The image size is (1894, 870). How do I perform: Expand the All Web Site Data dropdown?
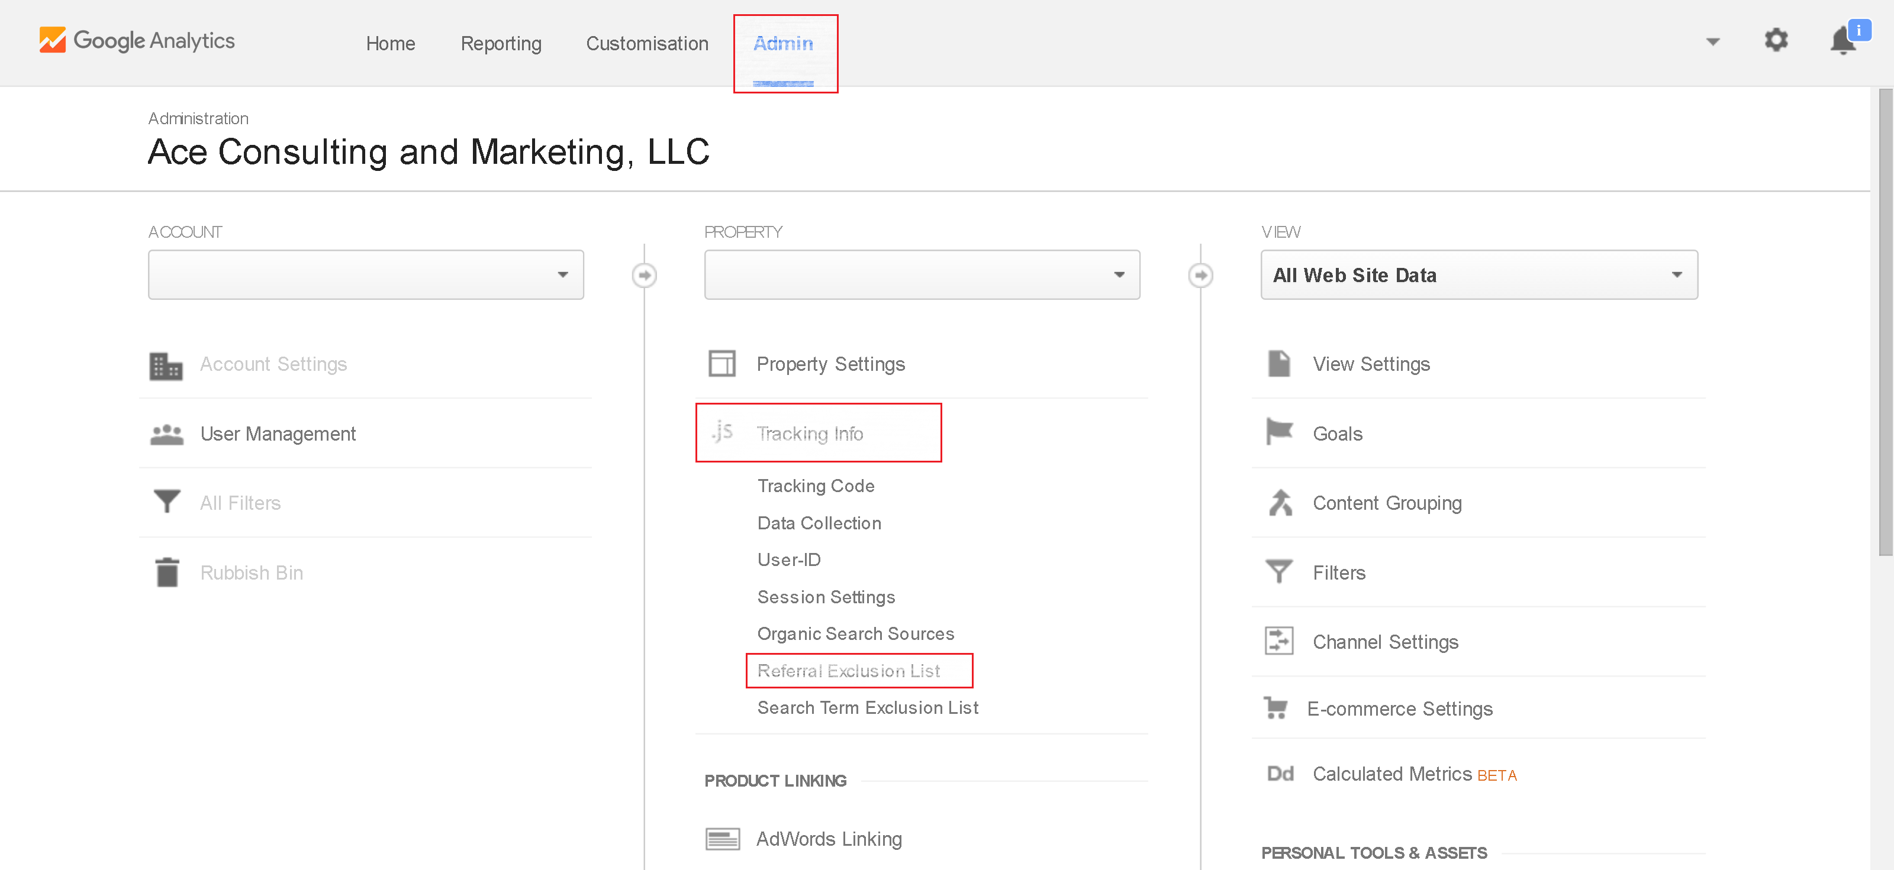(x=1479, y=275)
